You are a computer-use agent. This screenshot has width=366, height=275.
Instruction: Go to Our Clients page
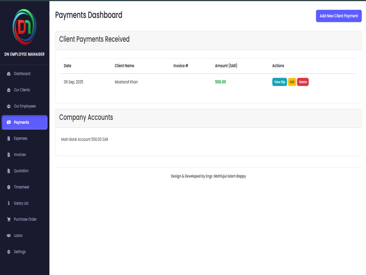pos(25,90)
